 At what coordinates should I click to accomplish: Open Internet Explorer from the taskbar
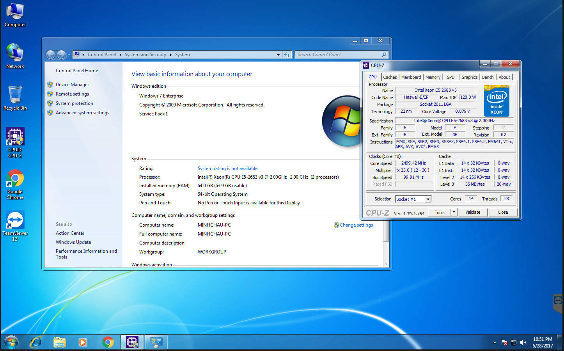tap(36, 342)
